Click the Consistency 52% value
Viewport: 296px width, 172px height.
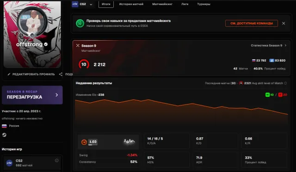[134, 162]
